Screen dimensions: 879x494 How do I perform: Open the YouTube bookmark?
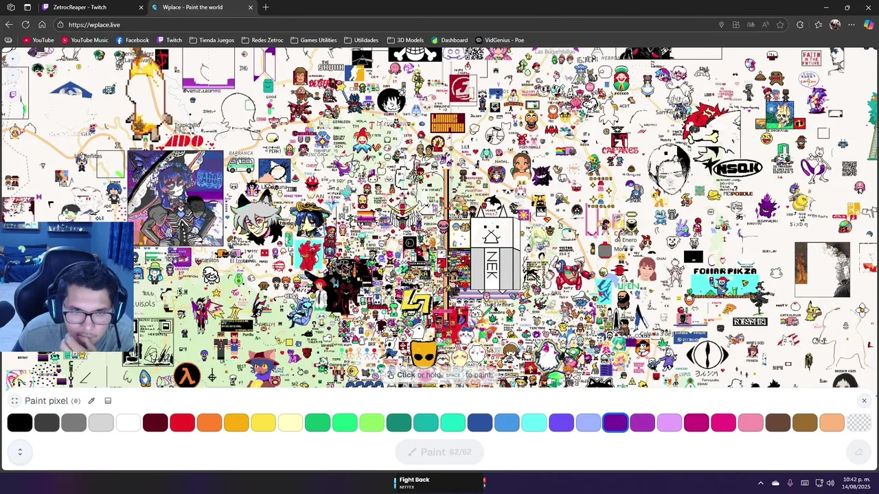pos(38,40)
